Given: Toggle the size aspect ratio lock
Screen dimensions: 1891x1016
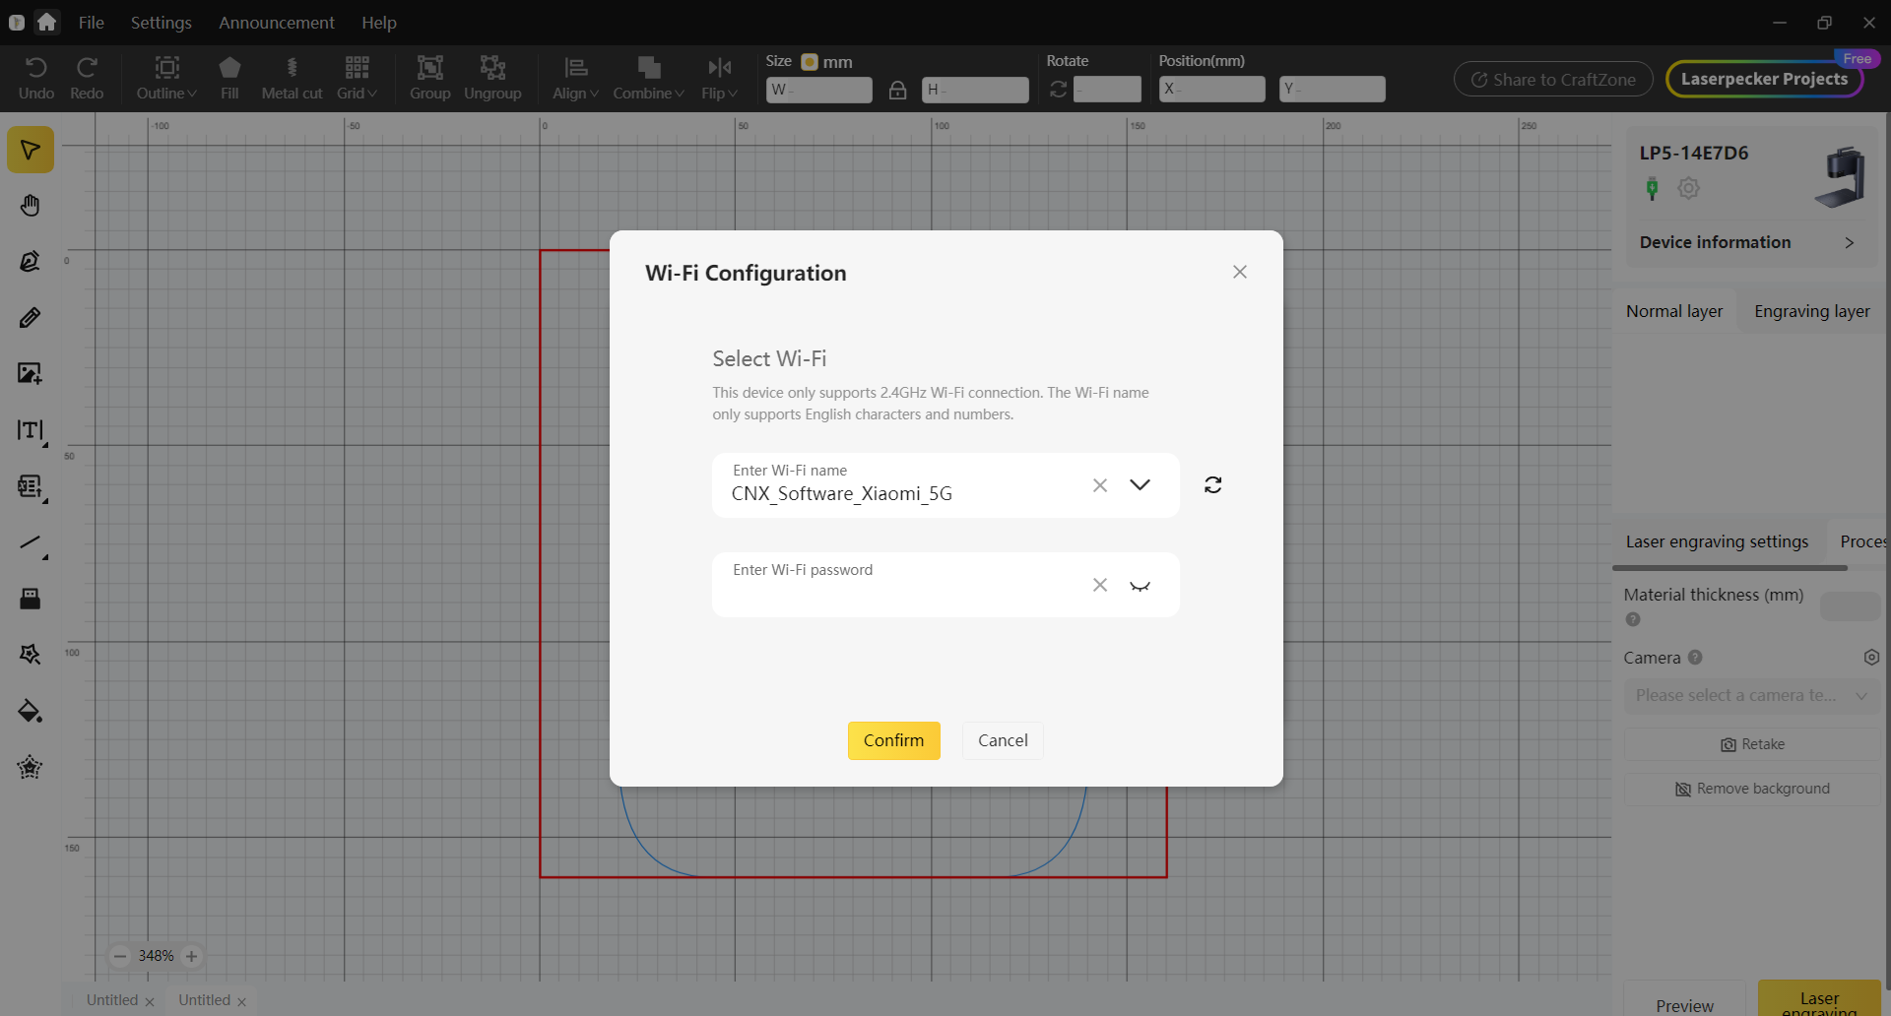Looking at the screenshot, I should [897, 91].
